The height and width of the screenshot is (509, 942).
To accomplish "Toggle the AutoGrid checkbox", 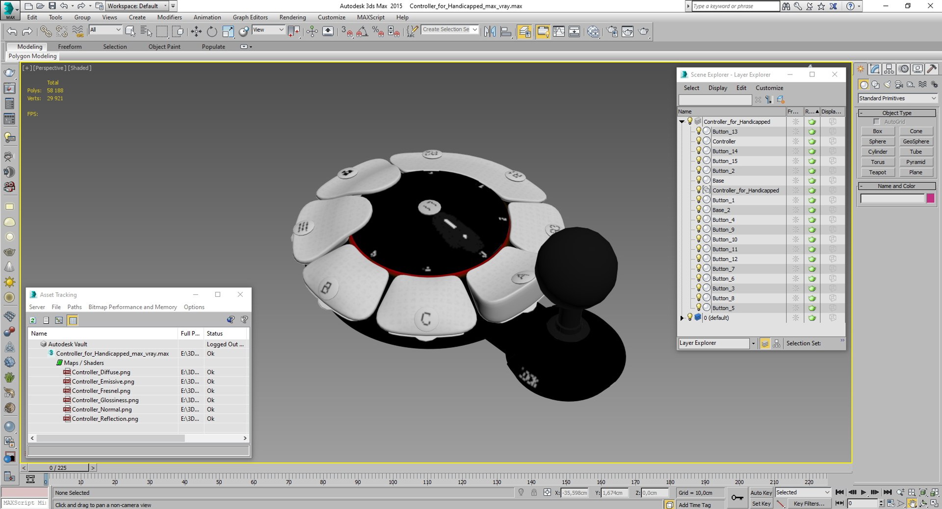I will 876,121.
